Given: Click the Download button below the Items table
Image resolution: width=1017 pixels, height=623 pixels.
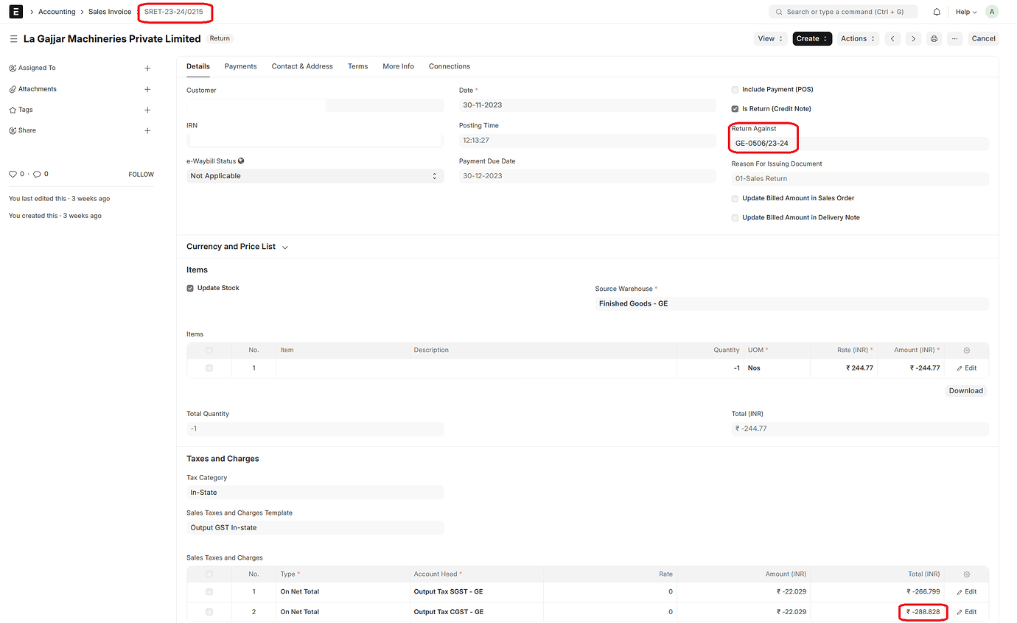Looking at the screenshot, I should (x=965, y=390).
